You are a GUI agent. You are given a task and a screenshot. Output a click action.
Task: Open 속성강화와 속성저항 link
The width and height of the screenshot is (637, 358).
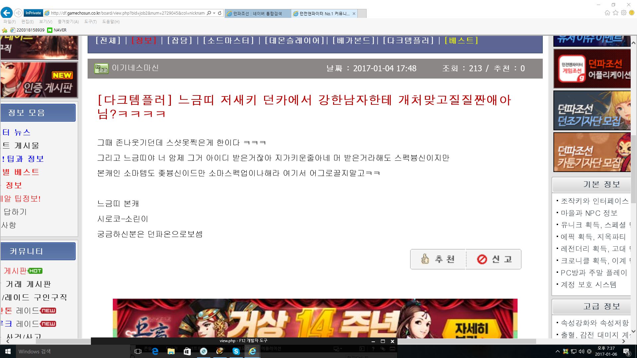pyautogui.click(x=595, y=323)
